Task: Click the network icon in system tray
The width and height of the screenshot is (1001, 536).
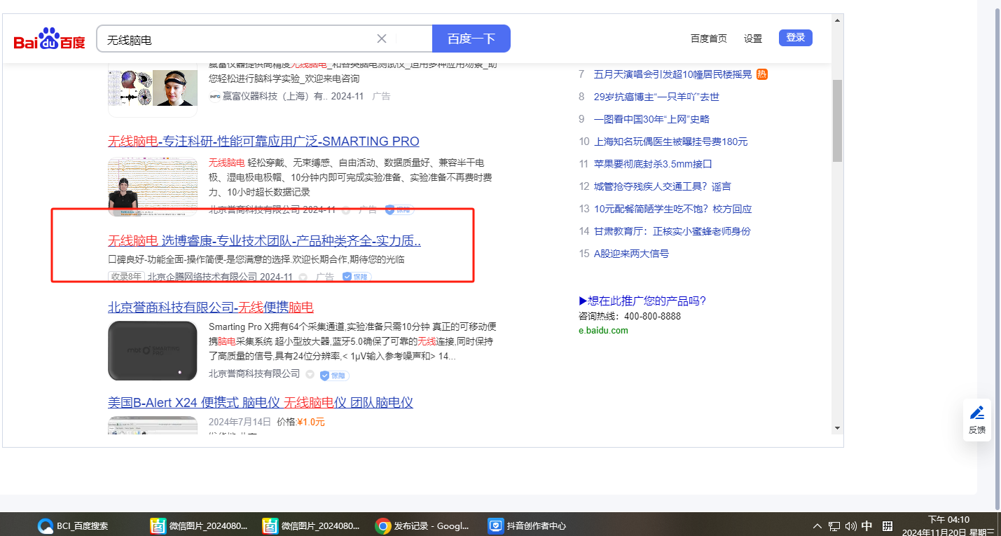Action: 834,525
